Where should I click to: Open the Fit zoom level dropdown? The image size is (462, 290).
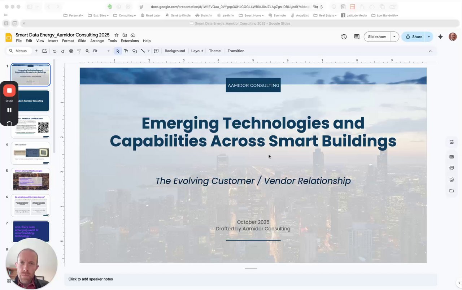click(x=101, y=51)
